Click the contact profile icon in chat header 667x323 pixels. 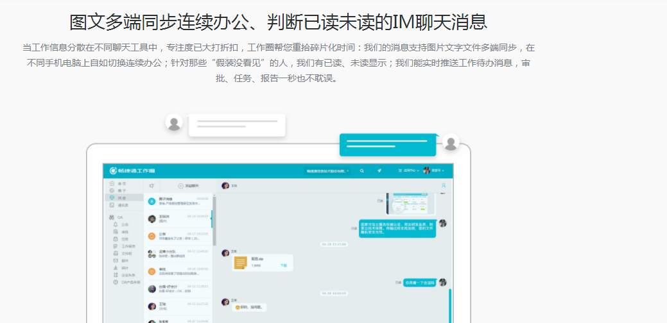coord(443,185)
